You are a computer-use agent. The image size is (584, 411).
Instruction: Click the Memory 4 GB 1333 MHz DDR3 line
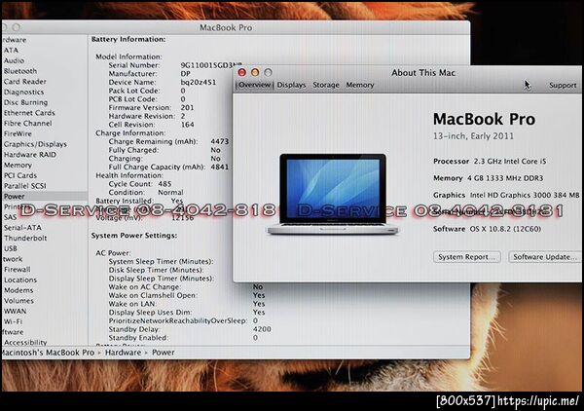(x=488, y=178)
